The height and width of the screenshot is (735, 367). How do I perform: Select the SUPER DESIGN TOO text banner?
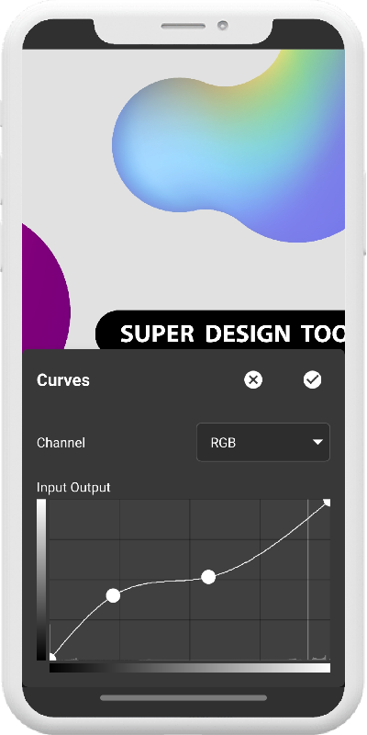[220, 330]
